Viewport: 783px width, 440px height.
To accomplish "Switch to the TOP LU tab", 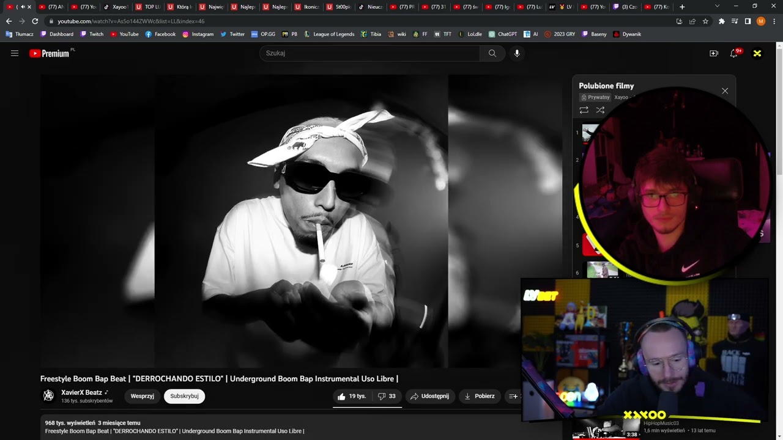I will tap(147, 7).
